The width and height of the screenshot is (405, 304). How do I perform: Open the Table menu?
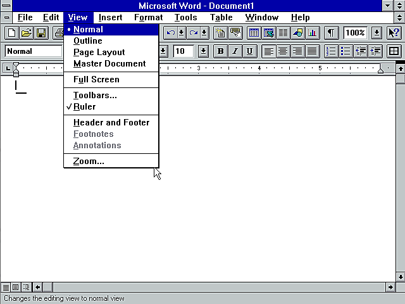[x=221, y=17]
